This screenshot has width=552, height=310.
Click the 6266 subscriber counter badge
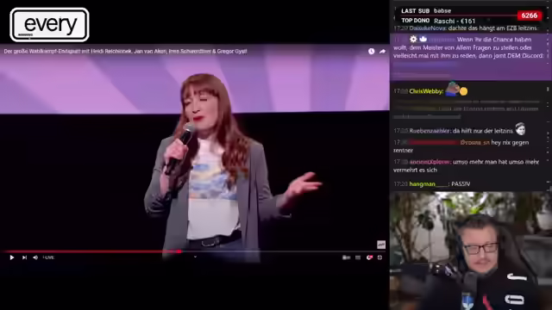(529, 15)
